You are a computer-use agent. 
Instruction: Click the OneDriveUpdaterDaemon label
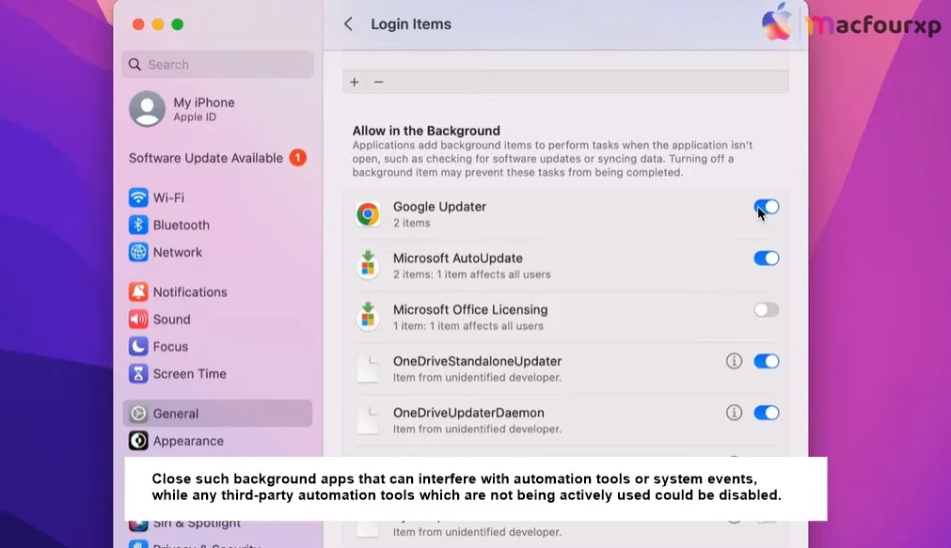[x=468, y=413]
